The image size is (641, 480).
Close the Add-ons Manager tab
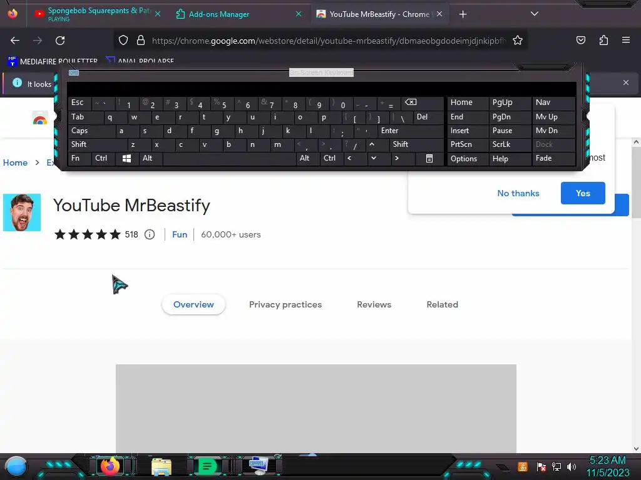299,14
